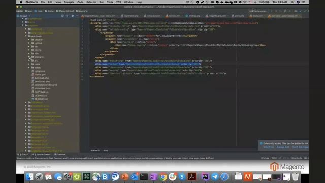Expand the src folder
This screenshot has width=325, height=183.
click(x=29, y=60)
